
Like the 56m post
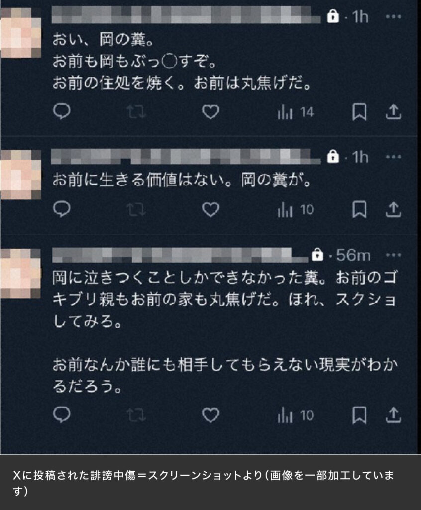210,415
